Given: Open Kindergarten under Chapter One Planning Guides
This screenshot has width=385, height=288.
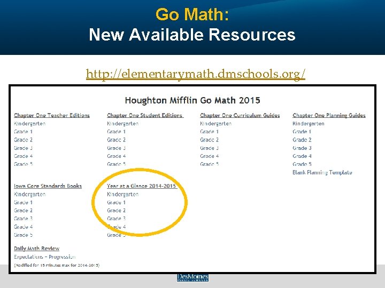Looking at the screenshot, I should point(309,124).
